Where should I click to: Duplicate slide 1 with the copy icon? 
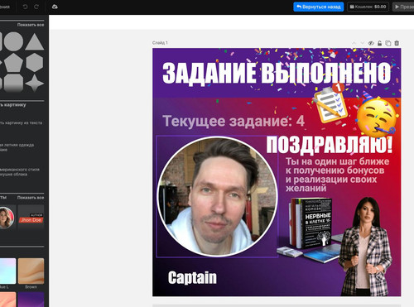coord(388,43)
